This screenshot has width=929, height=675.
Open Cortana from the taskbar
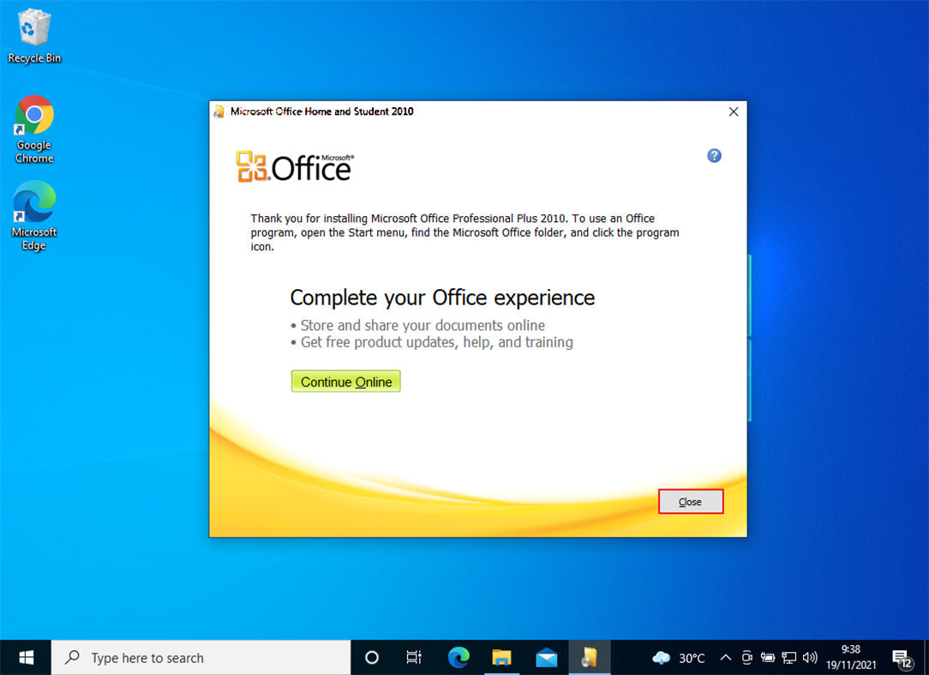pos(371,657)
